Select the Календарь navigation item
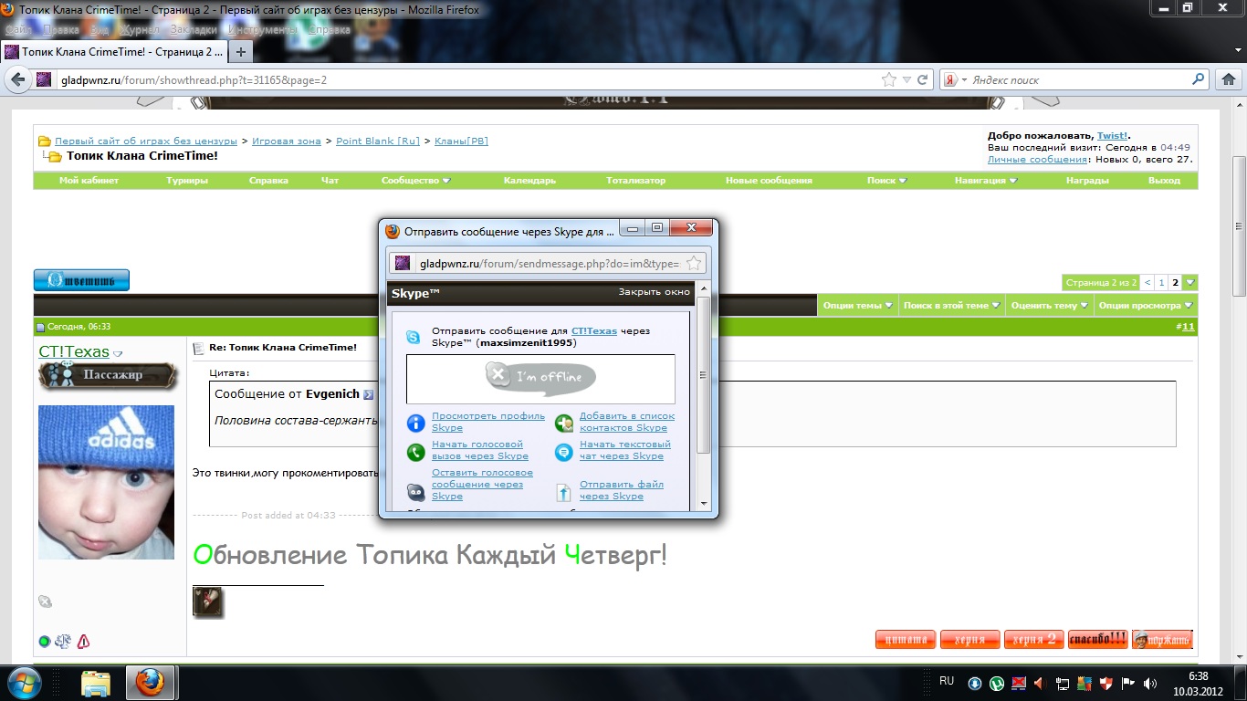Screen dimensions: 1247x701 [x=529, y=181]
